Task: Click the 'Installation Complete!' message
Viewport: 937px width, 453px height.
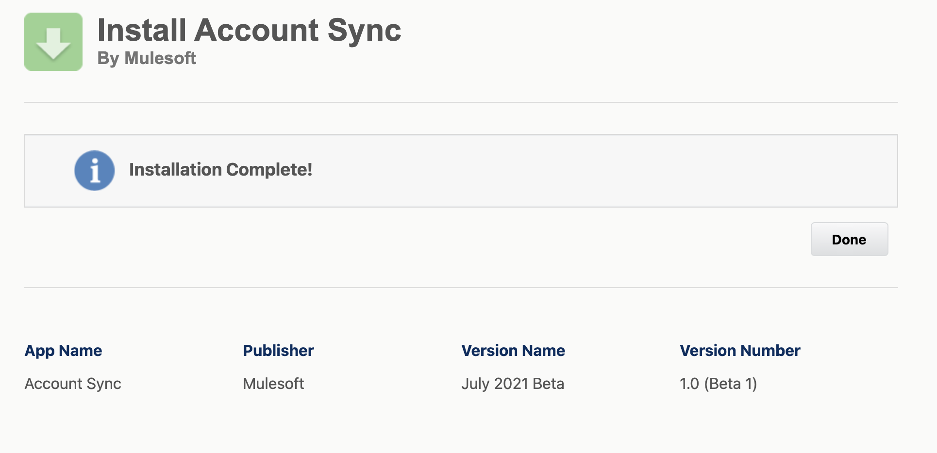Action: click(220, 170)
